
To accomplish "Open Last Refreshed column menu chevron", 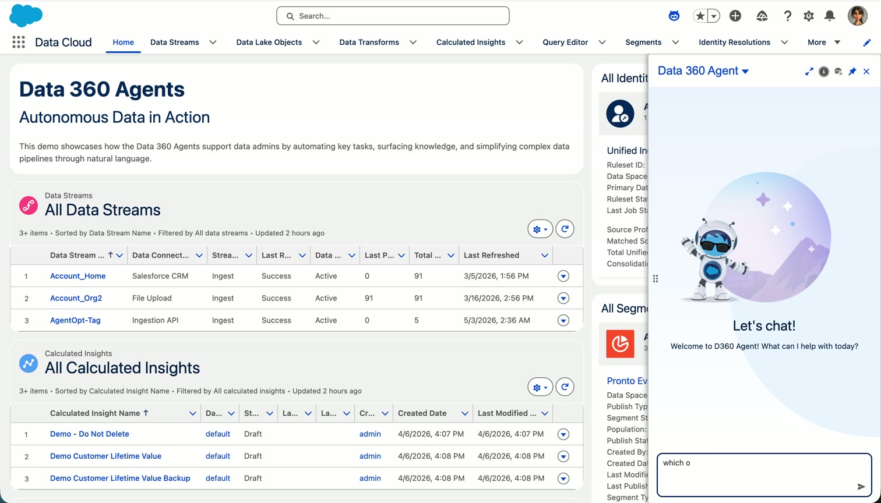I will (545, 256).
